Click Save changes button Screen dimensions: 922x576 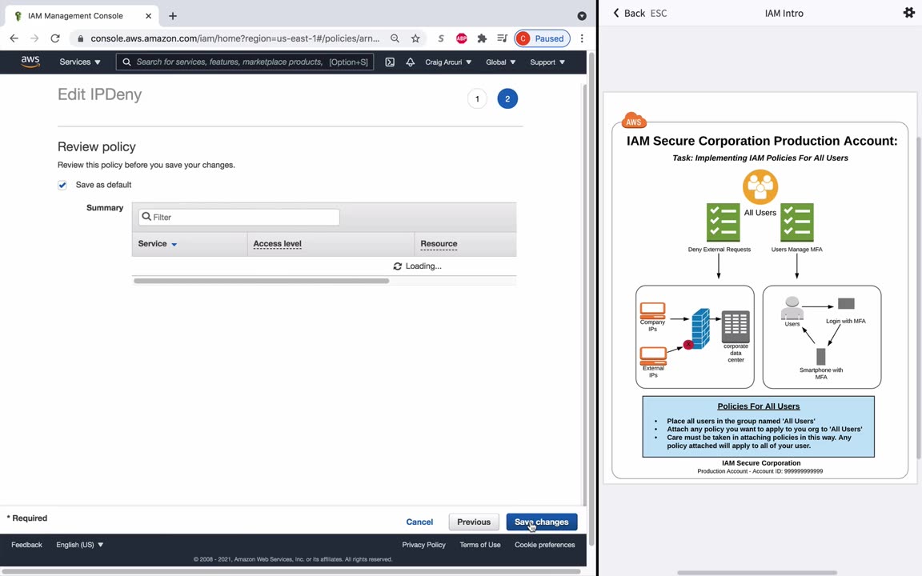[542, 522]
